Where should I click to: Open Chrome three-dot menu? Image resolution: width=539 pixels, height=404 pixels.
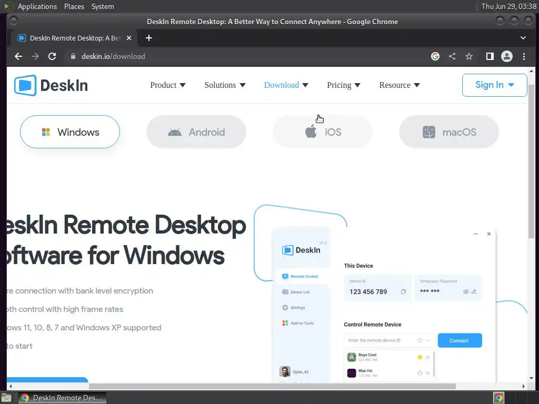(x=524, y=56)
